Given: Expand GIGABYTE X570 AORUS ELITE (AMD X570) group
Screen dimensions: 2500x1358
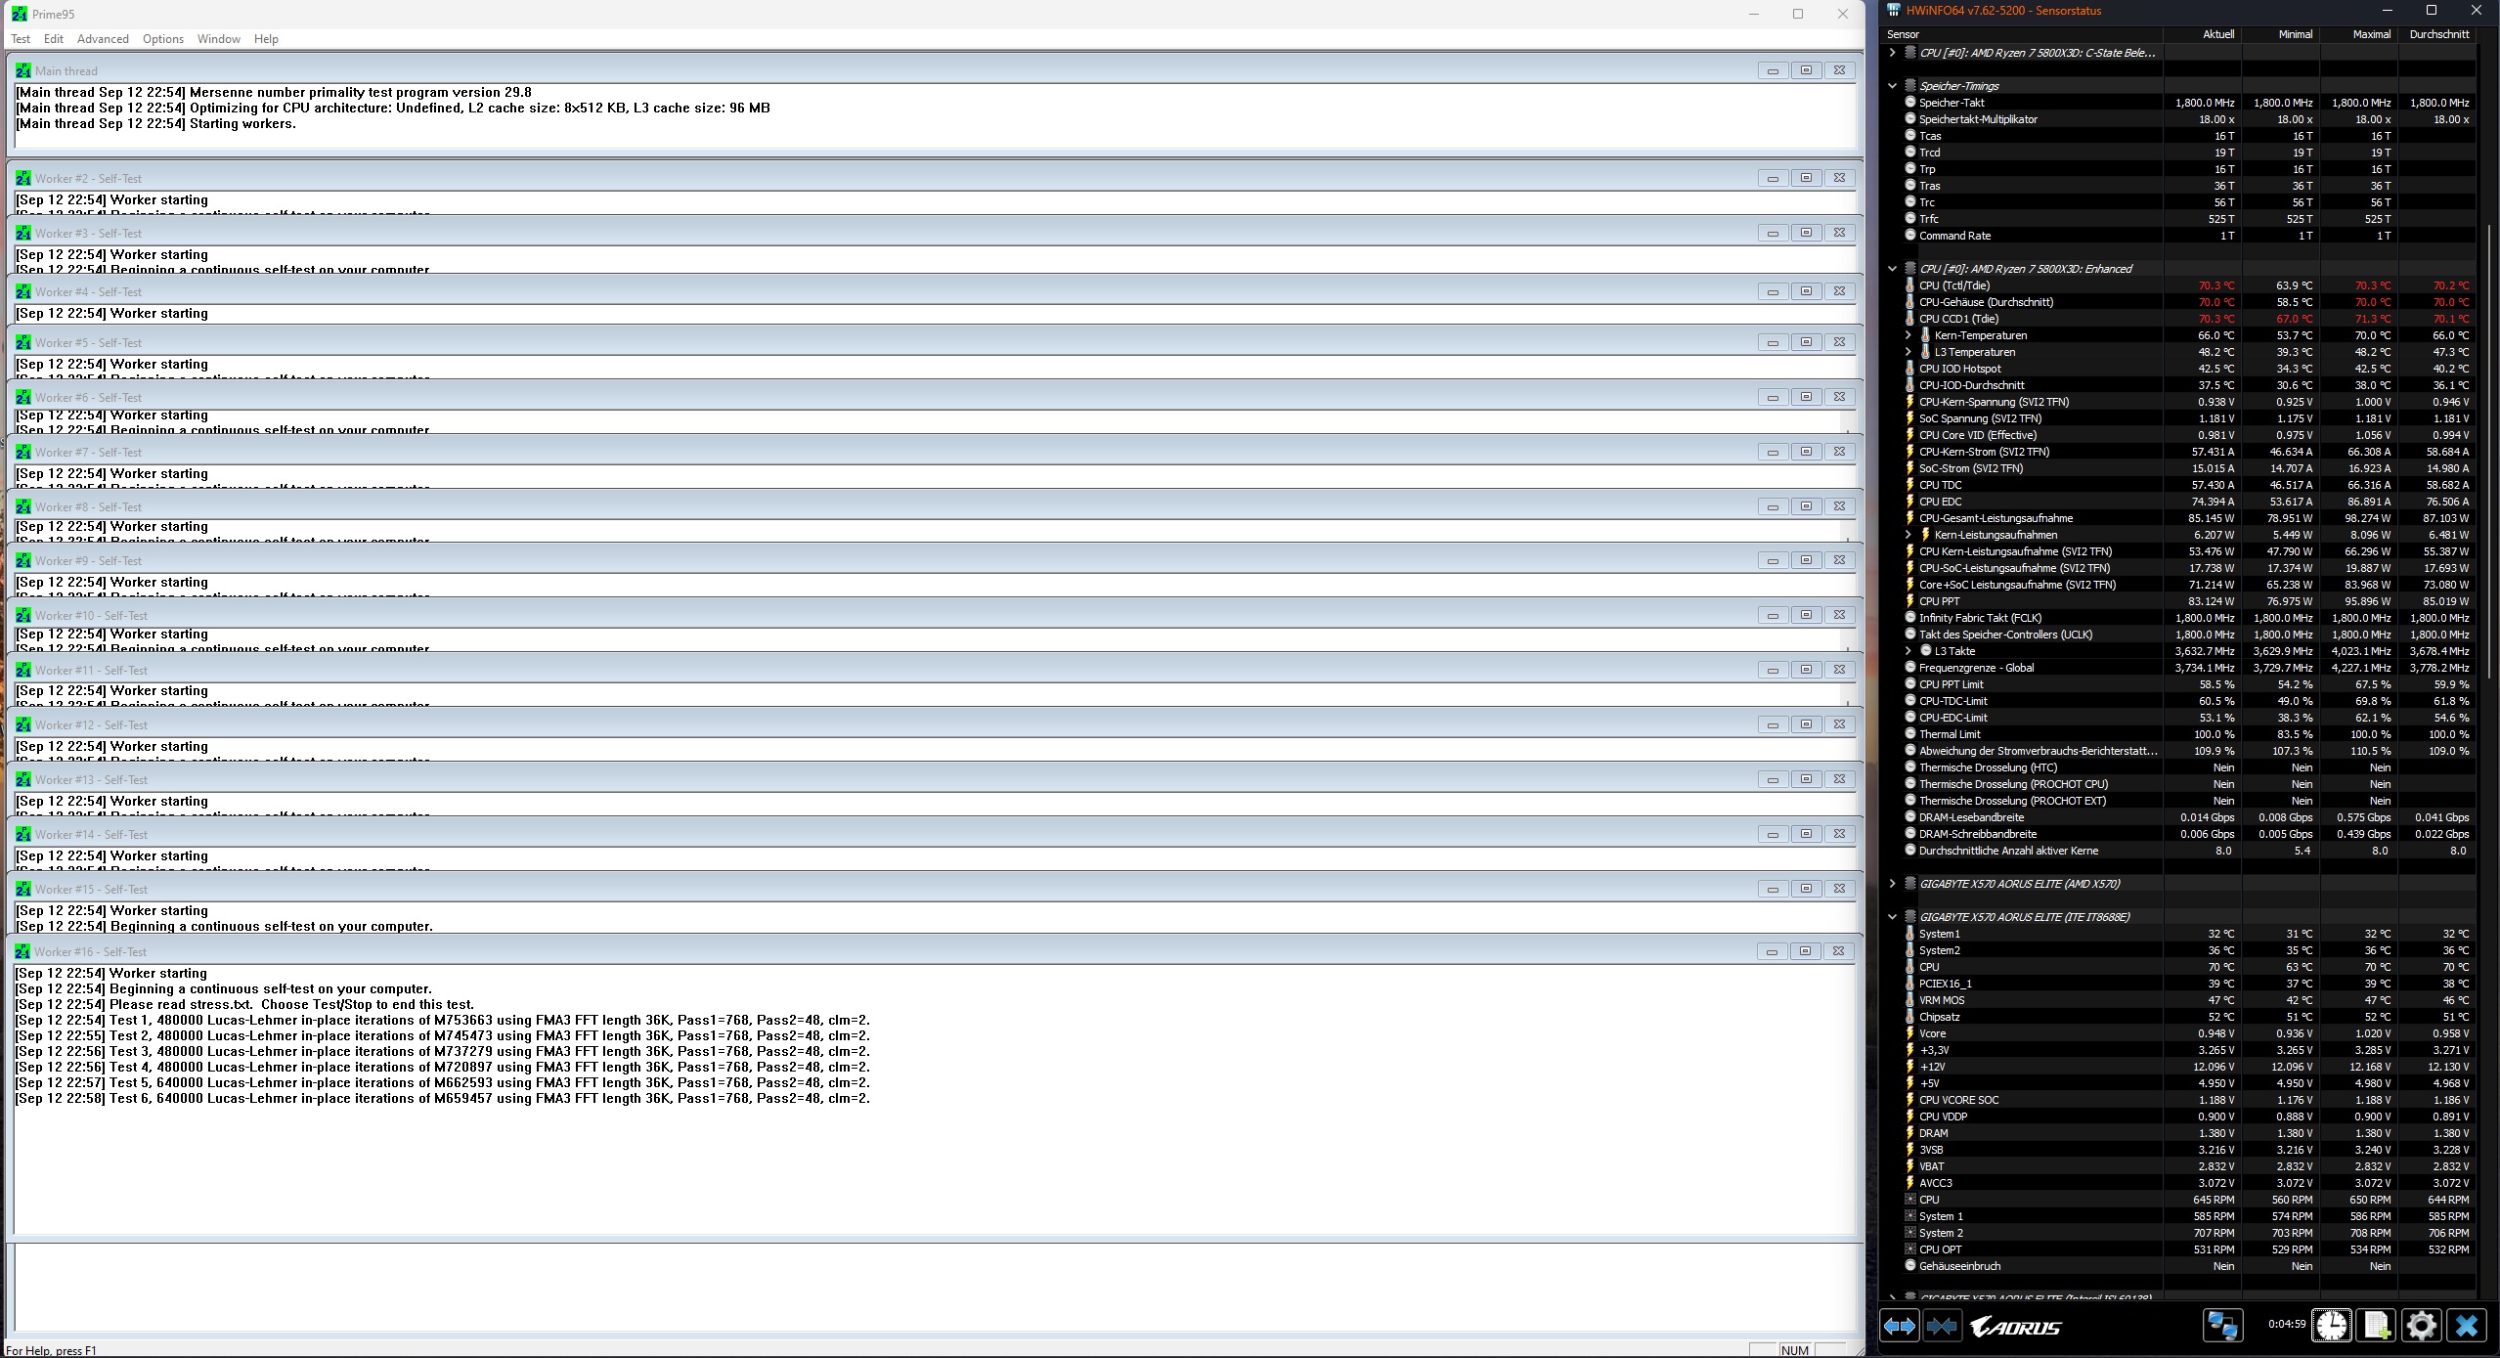Looking at the screenshot, I should point(1892,884).
